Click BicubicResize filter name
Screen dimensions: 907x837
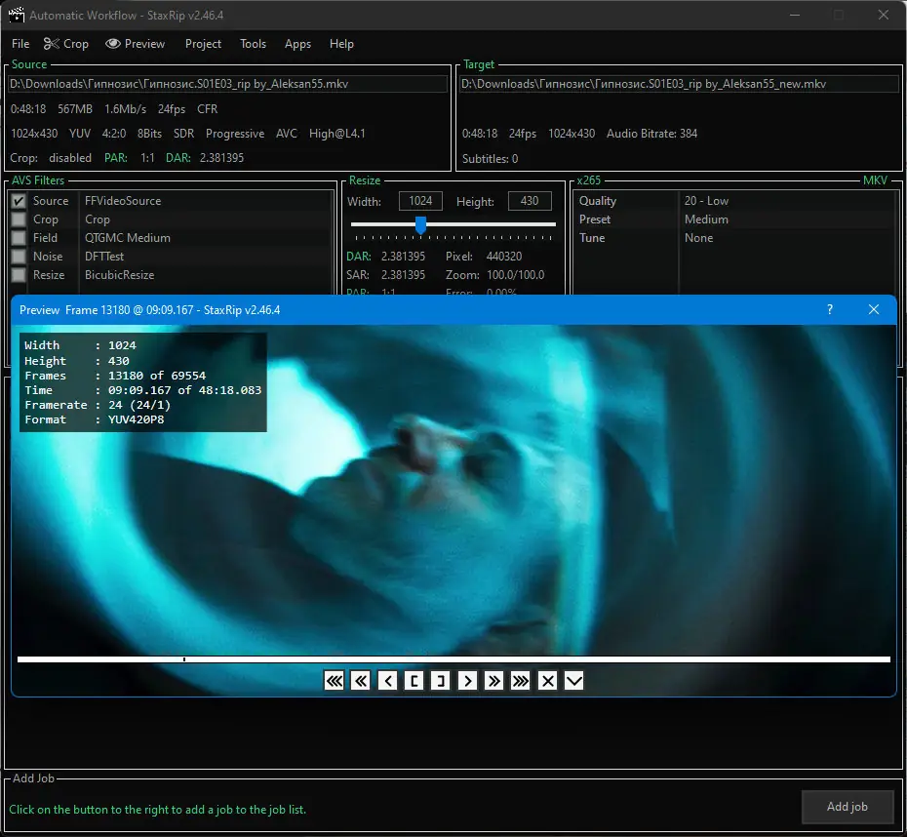(119, 275)
